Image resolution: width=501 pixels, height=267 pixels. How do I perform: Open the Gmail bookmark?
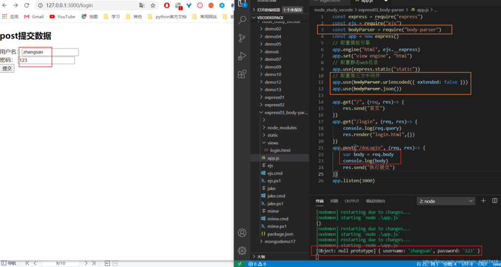tap(34, 17)
